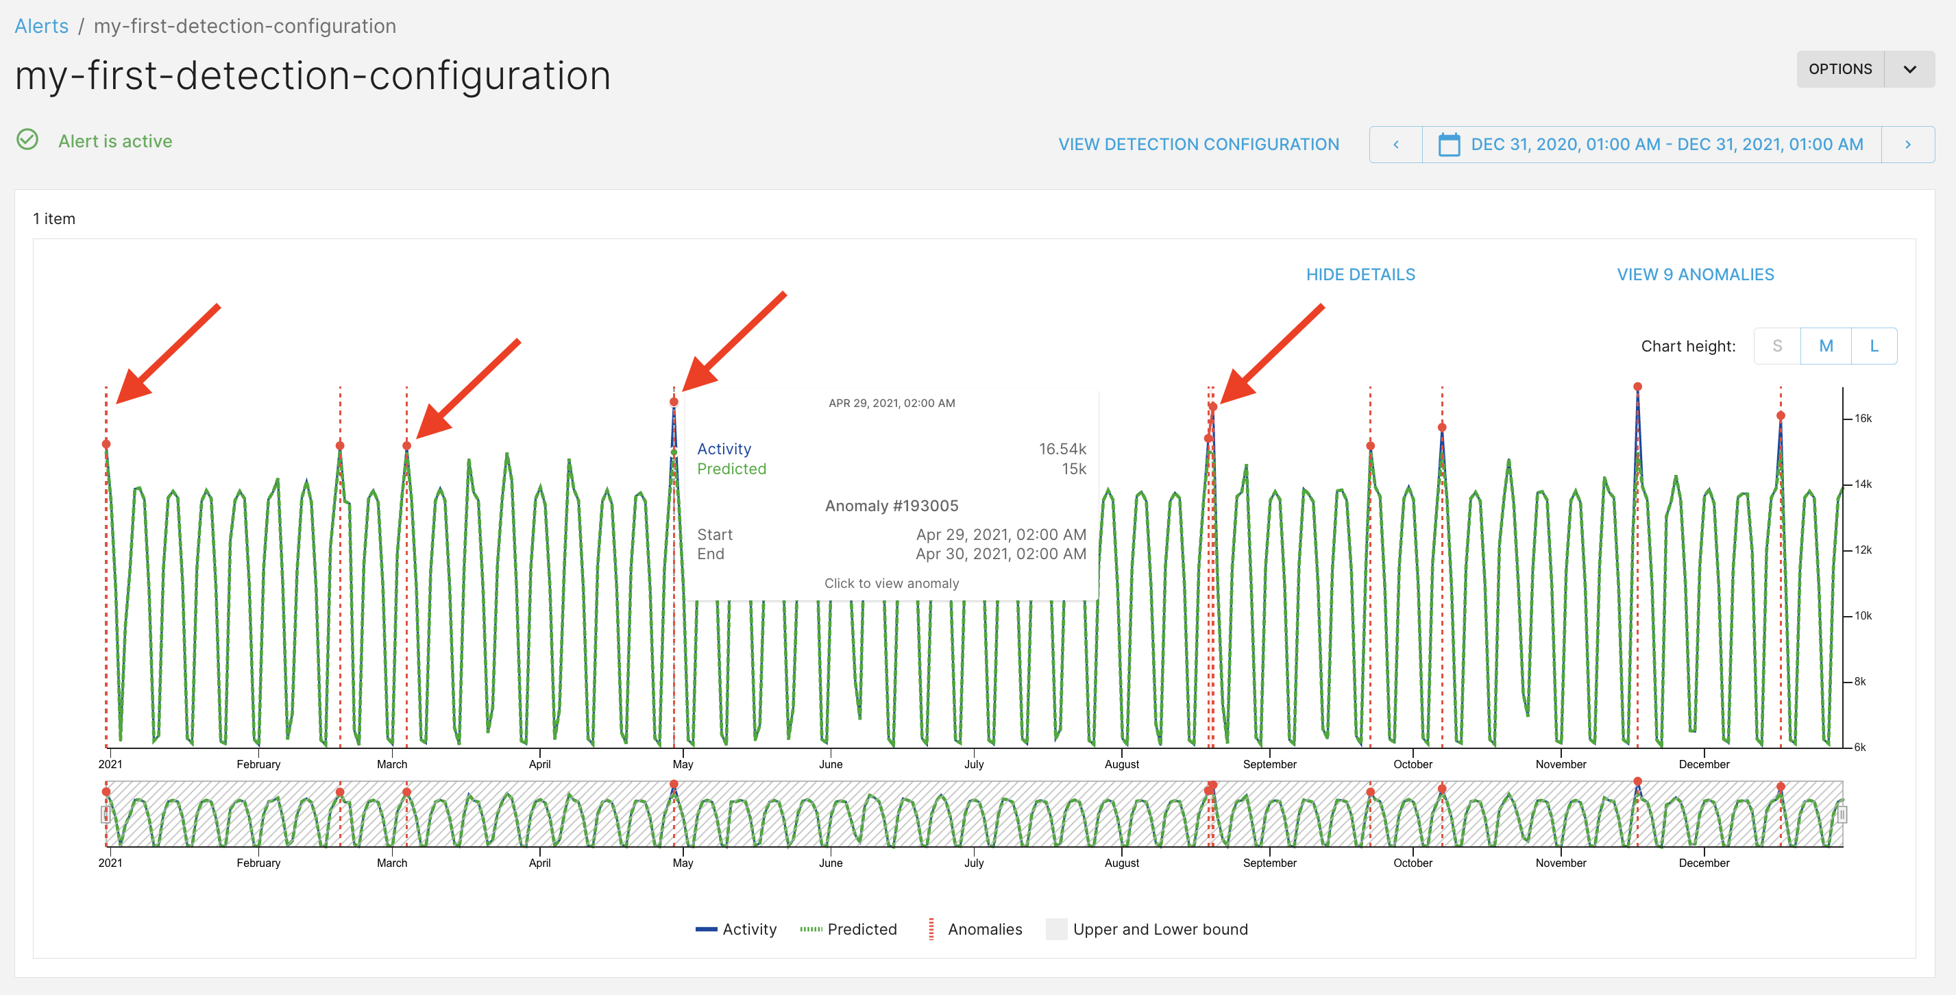Image resolution: width=1956 pixels, height=995 pixels.
Task: Click the green check icon by Alert is active
Action: (x=27, y=140)
